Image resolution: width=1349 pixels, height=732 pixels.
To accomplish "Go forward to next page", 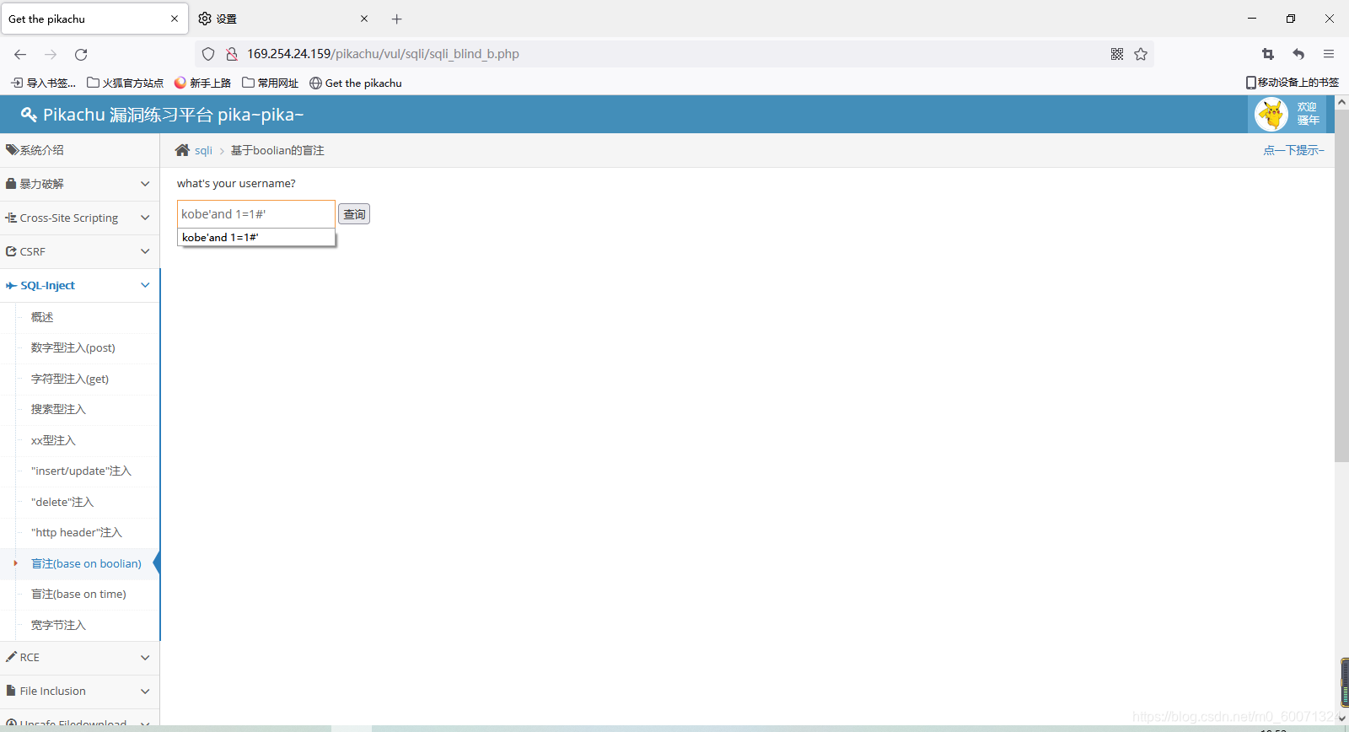I will click(x=51, y=54).
